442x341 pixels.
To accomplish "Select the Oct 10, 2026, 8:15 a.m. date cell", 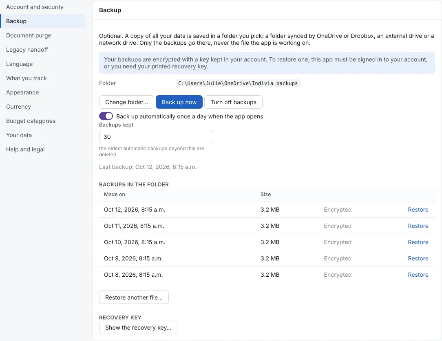I will (135, 242).
